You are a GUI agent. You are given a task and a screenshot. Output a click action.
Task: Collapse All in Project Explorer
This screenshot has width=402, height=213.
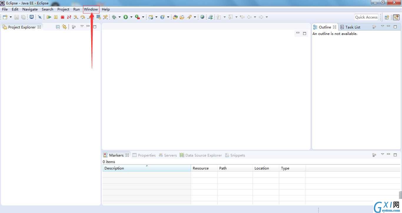tap(58, 27)
